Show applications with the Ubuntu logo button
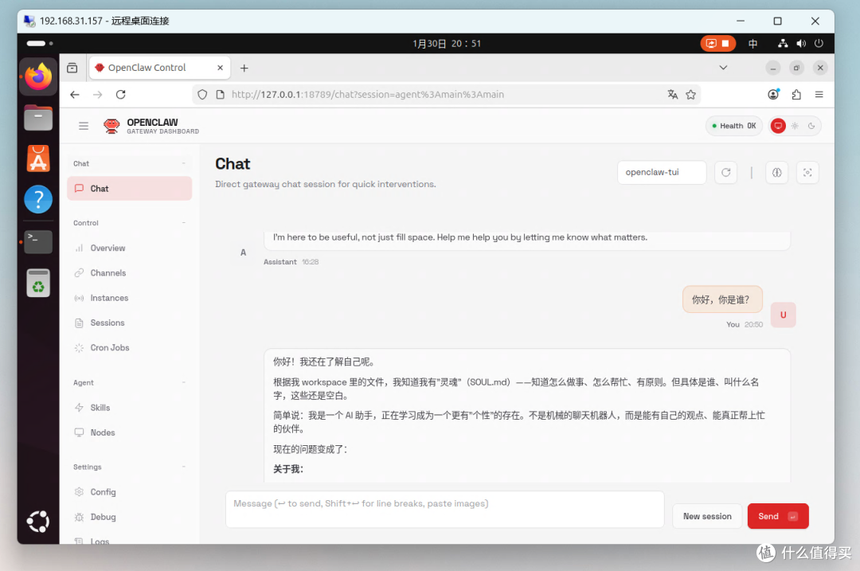860x571 pixels. coord(38,521)
